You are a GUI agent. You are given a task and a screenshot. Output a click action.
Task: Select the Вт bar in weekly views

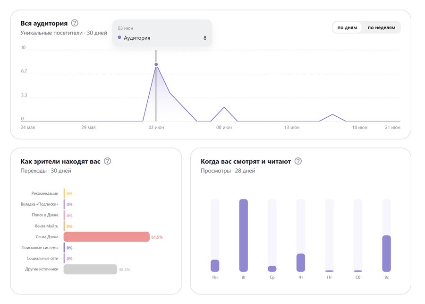tap(244, 235)
